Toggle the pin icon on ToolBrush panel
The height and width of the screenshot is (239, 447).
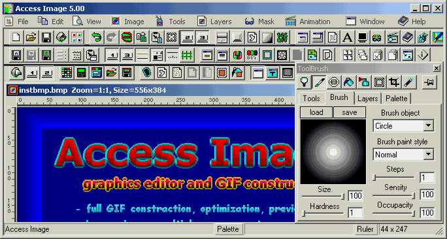pos(429,82)
